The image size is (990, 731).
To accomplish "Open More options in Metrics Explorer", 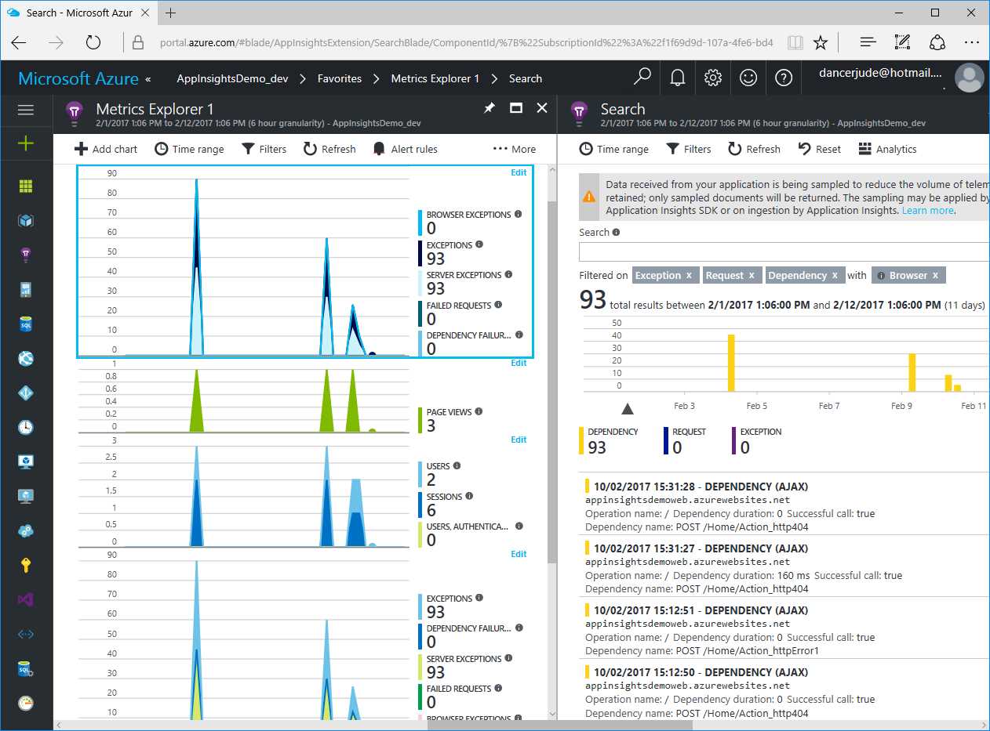I will click(514, 149).
